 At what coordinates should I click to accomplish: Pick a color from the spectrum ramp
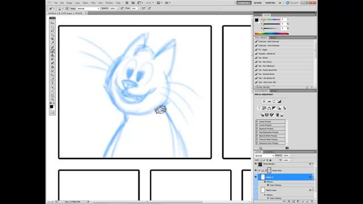(272, 33)
